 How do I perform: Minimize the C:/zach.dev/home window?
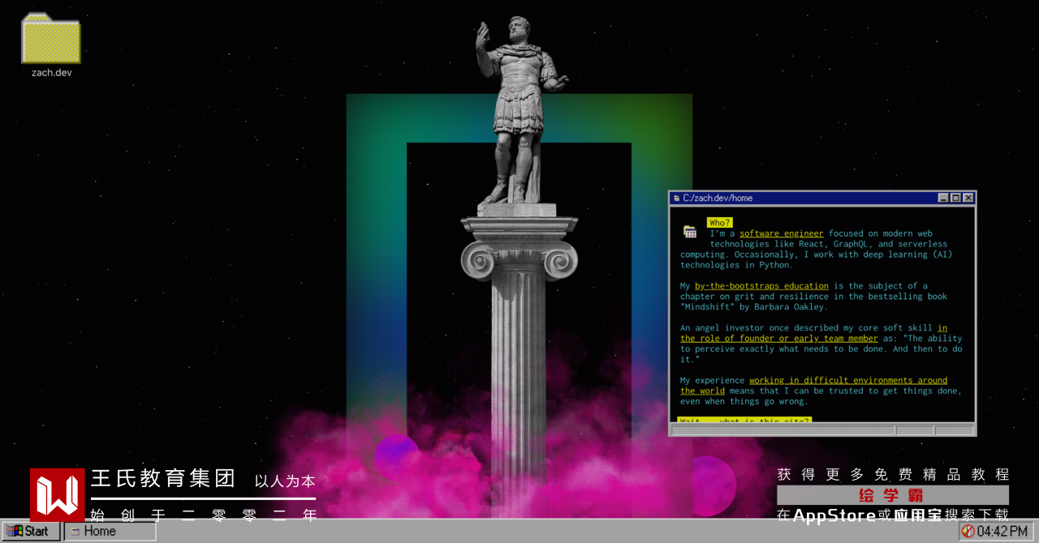(943, 198)
